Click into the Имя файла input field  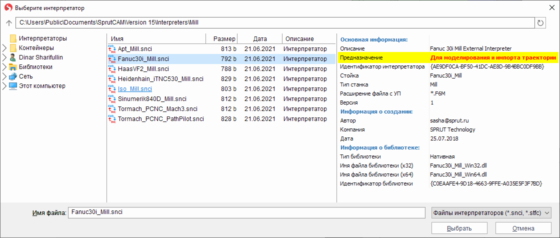pyautogui.click(x=246, y=212)
